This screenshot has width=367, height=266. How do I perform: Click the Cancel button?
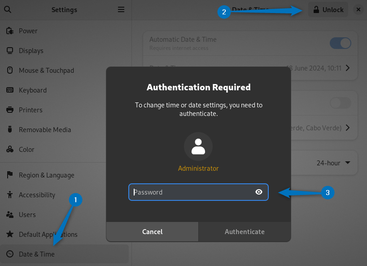point(152,232)
